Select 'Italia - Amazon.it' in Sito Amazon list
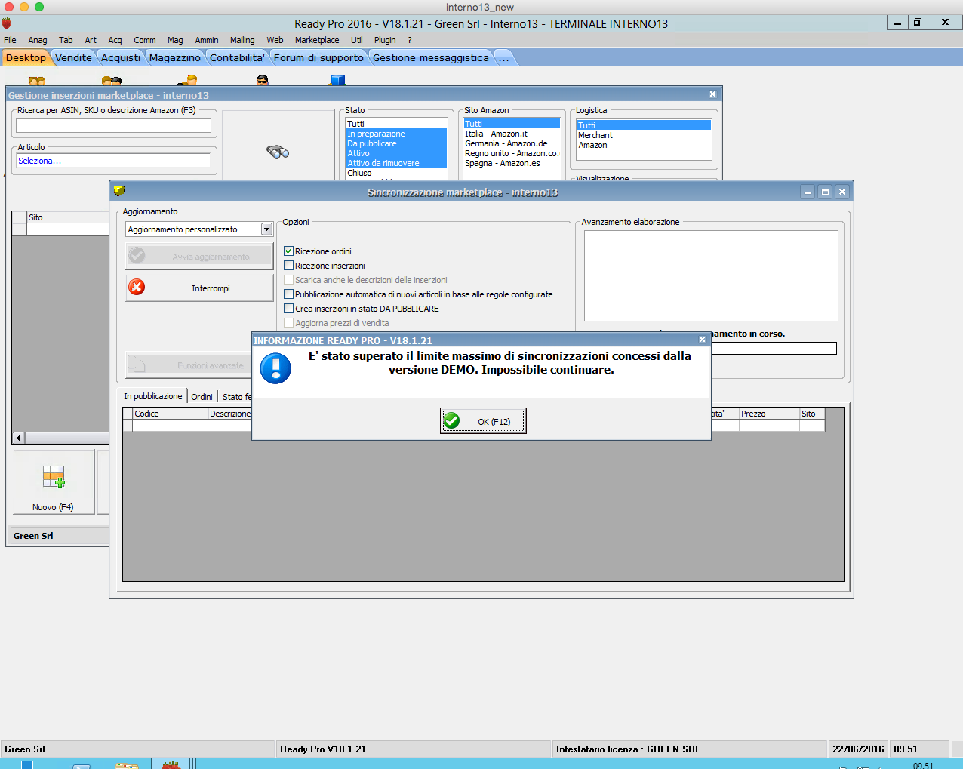Image resolution: width=963 pixels, height=769 pixels. pyautogui.click(x=512, y=134)
